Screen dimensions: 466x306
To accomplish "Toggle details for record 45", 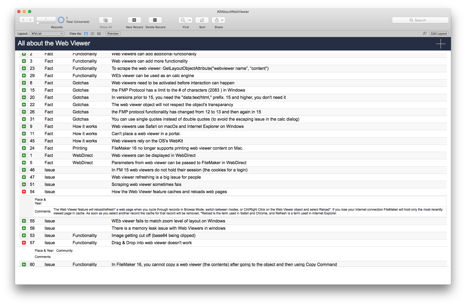I will 24,141.
